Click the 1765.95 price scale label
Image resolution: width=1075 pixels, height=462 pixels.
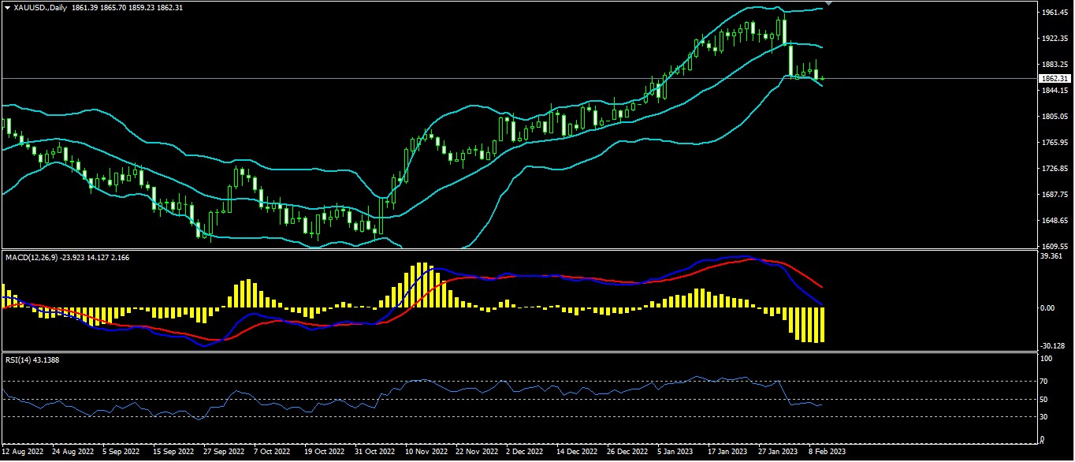(1052, 143)
